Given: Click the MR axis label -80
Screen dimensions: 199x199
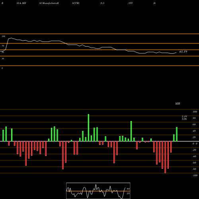Looking at the screenshot, I should tap(194, 169).
